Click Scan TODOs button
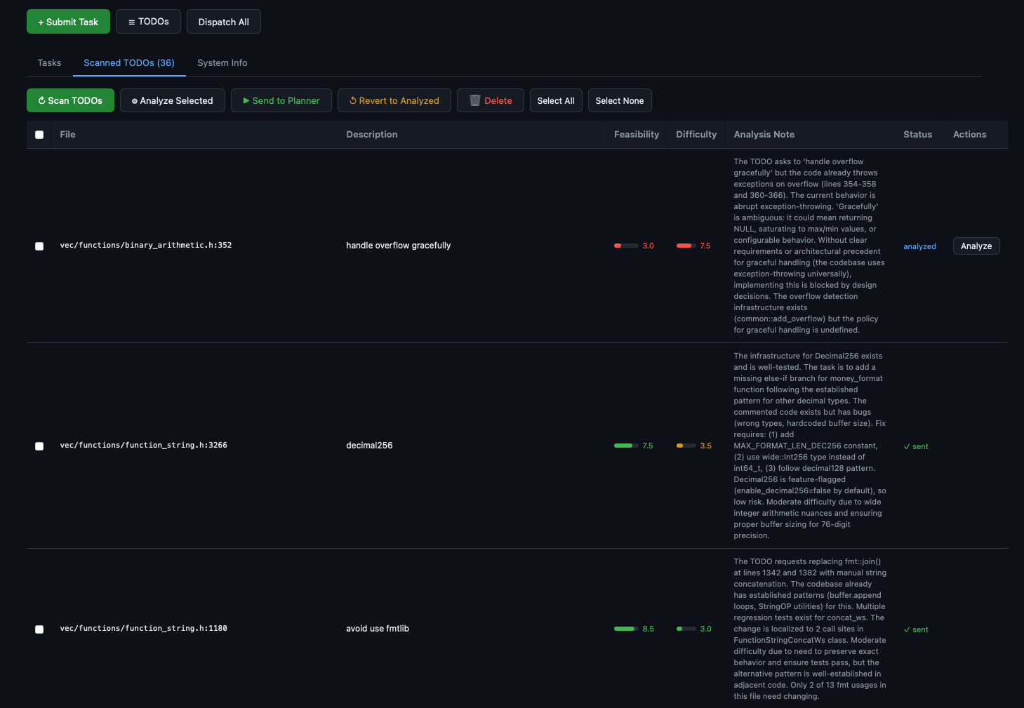1024x708 pixels. click(70, 100)
